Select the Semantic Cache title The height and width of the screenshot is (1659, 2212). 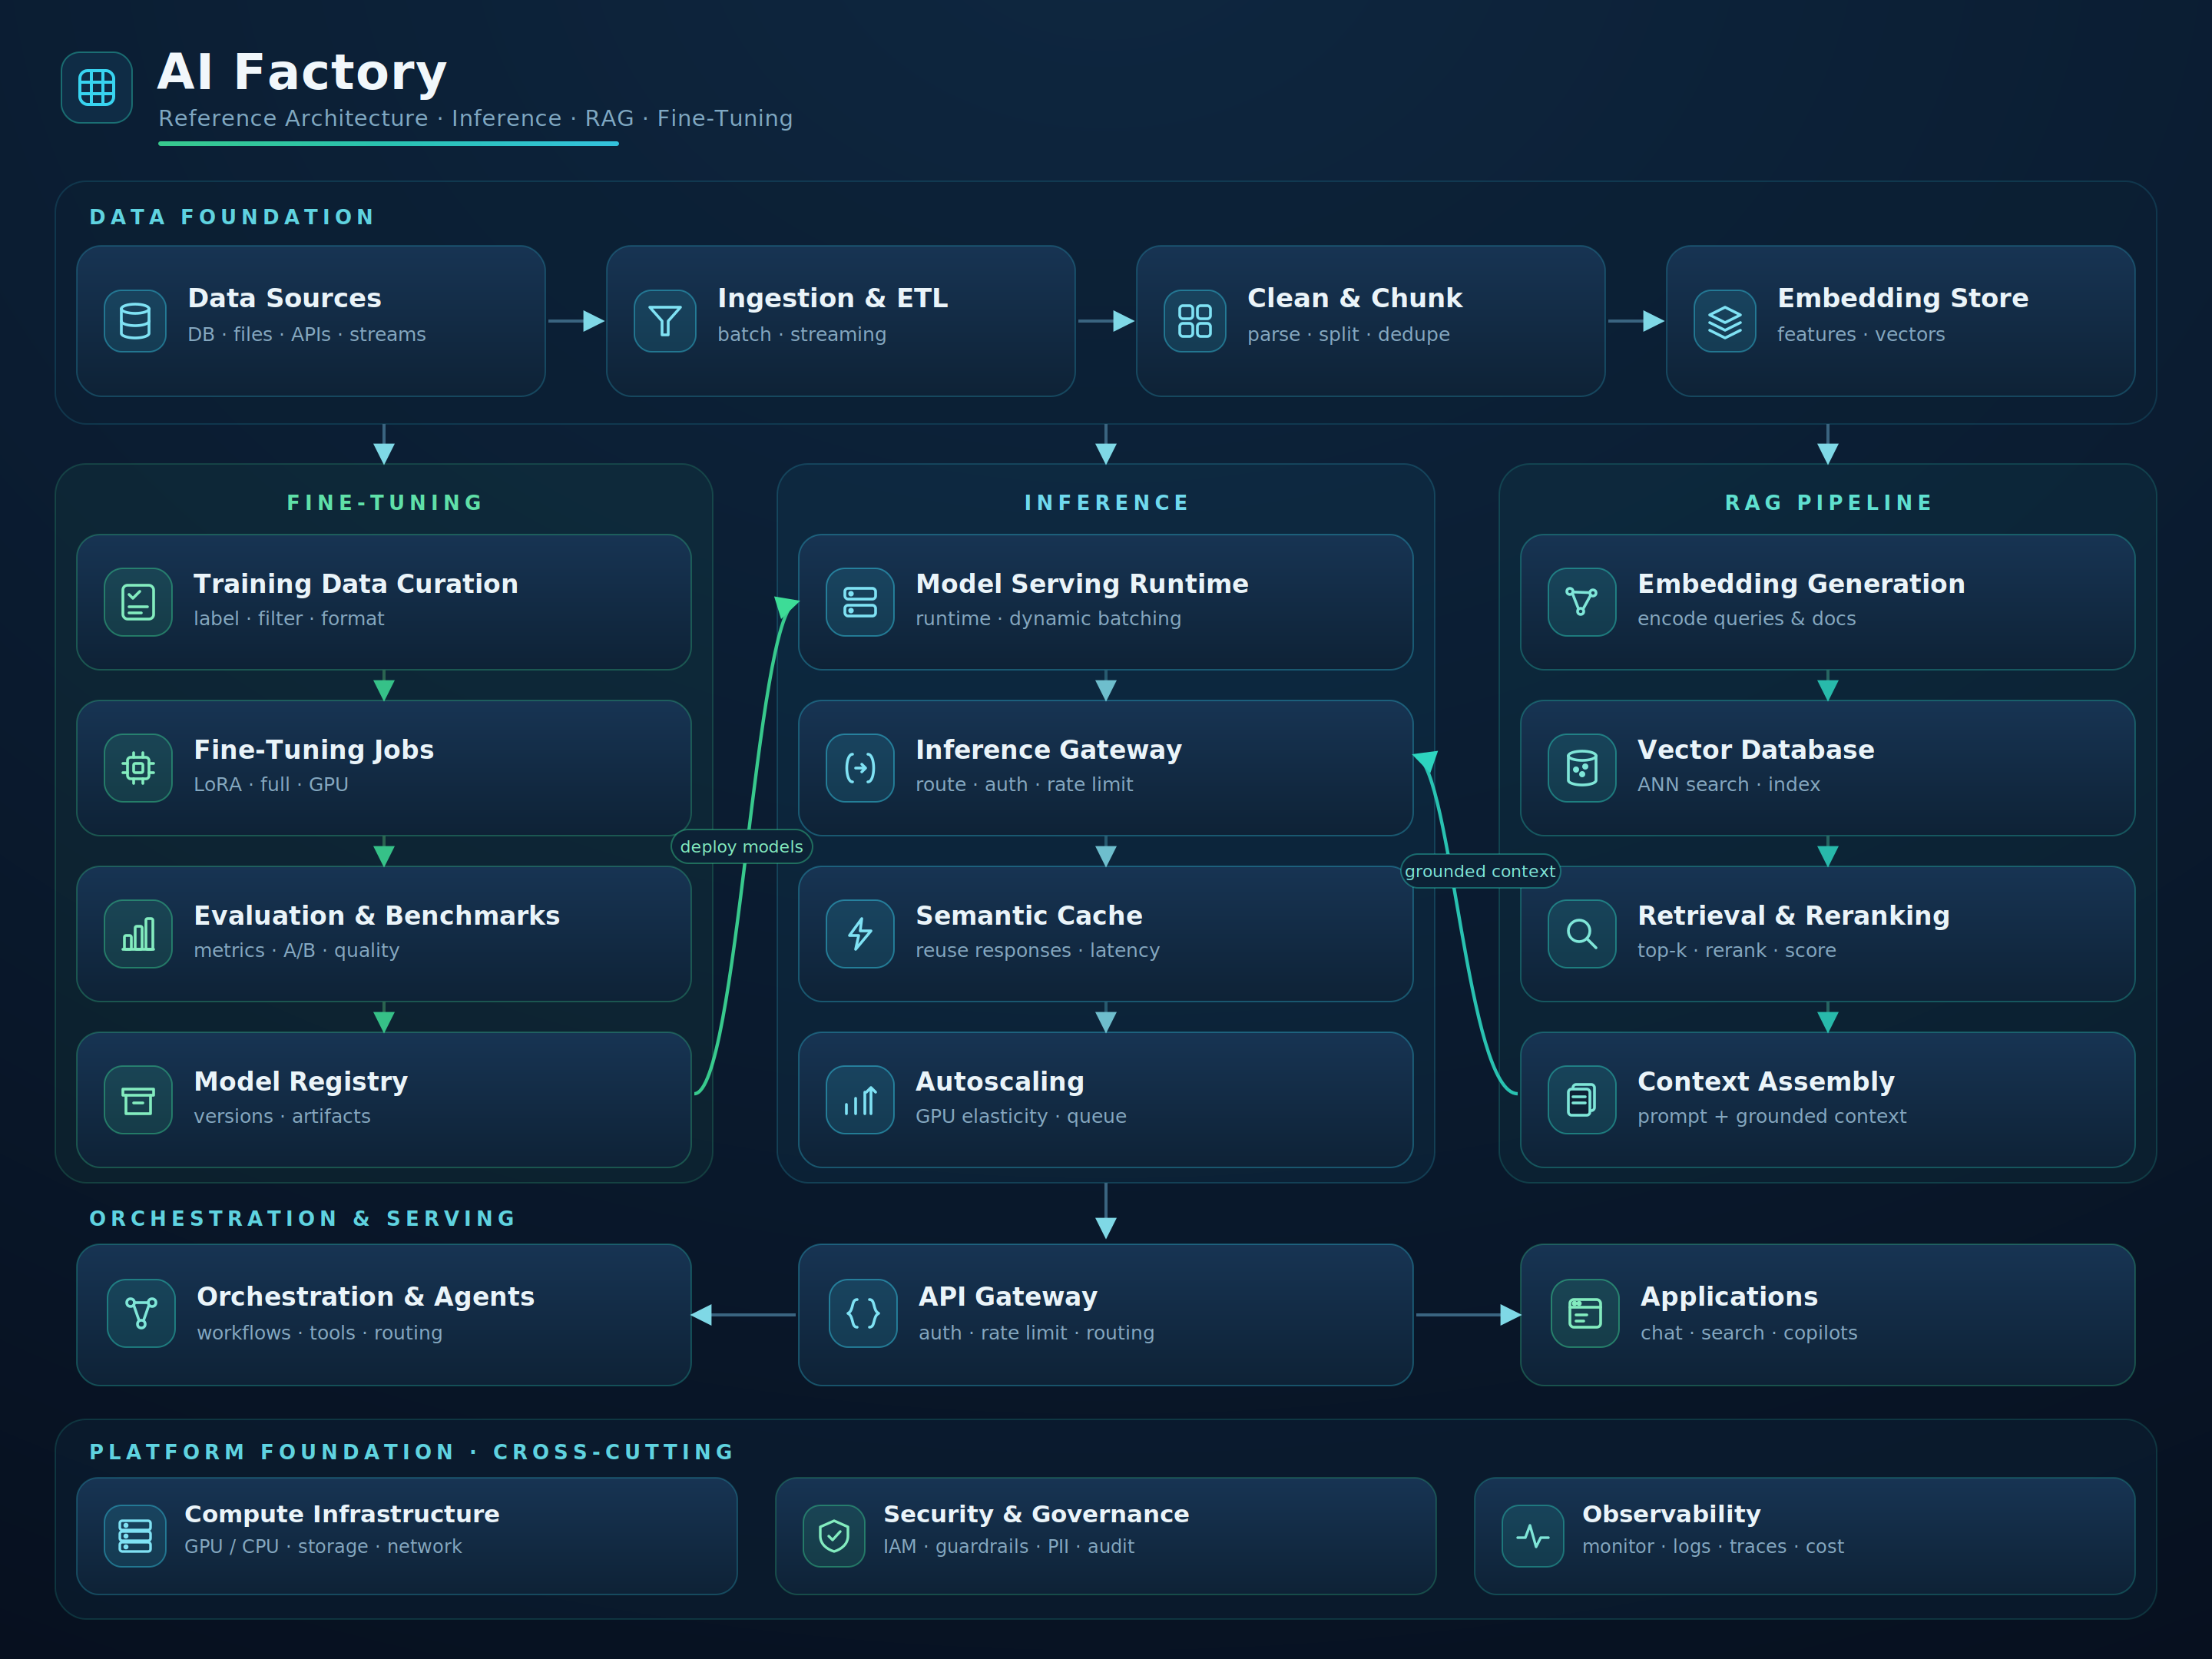click(1029, 916)
